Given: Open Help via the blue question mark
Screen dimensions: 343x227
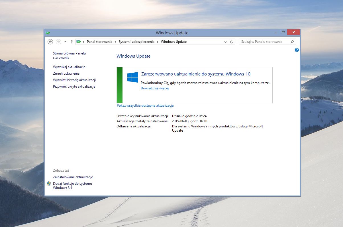Looking at the screenshot, I should (297, 50).
